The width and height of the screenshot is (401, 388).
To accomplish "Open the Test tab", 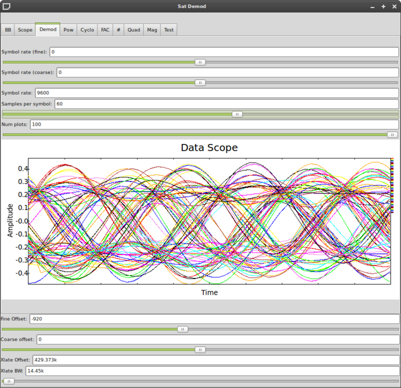I will pos(169,29).
